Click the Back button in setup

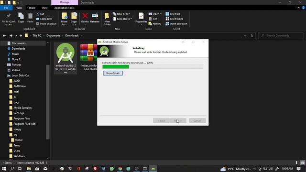click(x=161, y=121)
